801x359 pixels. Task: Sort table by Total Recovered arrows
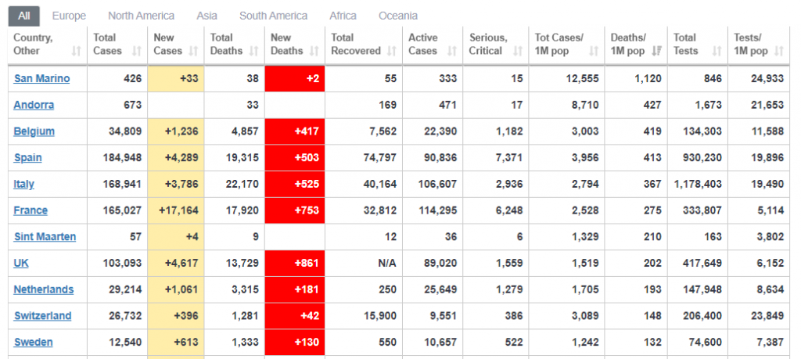click(x=392, y=51)
